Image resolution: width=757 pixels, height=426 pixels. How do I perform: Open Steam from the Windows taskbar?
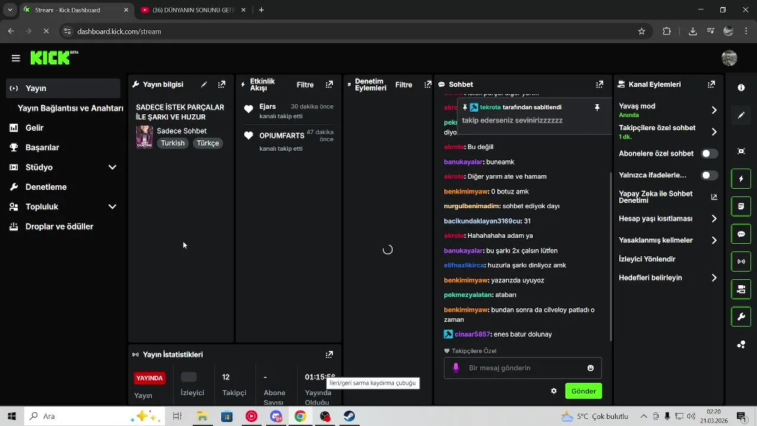[x=350, y=417]
